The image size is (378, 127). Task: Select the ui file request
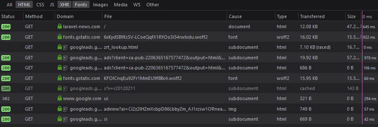(x=106, y=98)
